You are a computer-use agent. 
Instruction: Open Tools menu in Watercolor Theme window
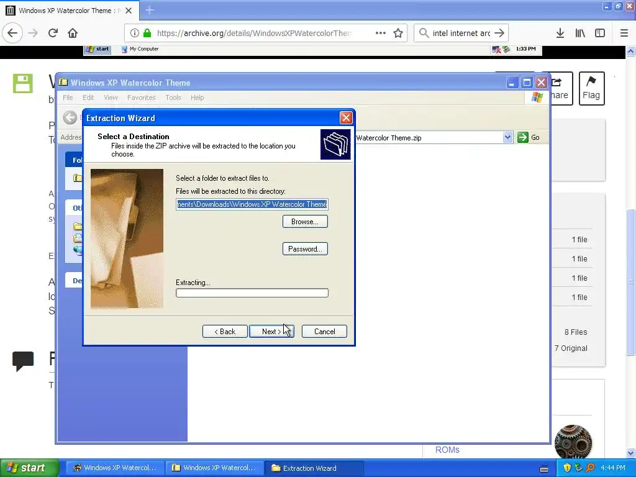tap(173, 98)
